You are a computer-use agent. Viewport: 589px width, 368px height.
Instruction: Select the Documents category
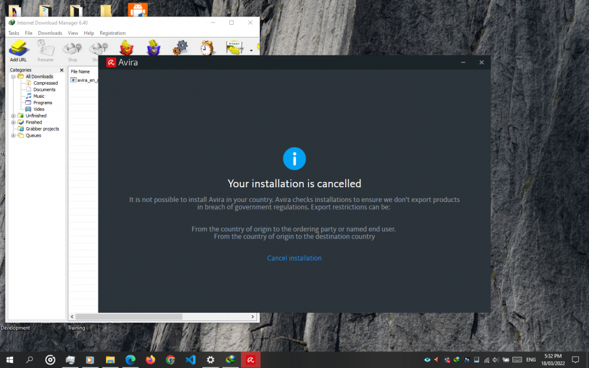pyautogui.click(x=44, y=89)
